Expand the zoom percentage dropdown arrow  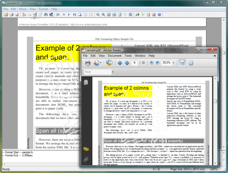pyautogui.click(x=173, y=63)
